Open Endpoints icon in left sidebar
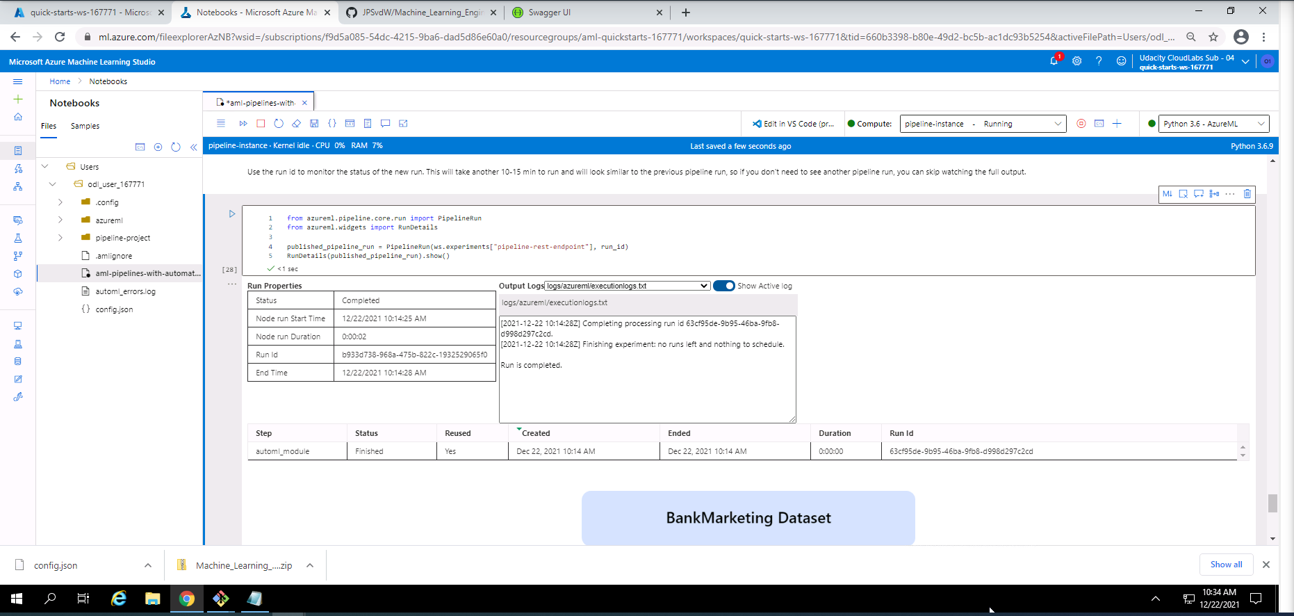The height and width of the screenshot is (616, 1294). pos(18,292)
